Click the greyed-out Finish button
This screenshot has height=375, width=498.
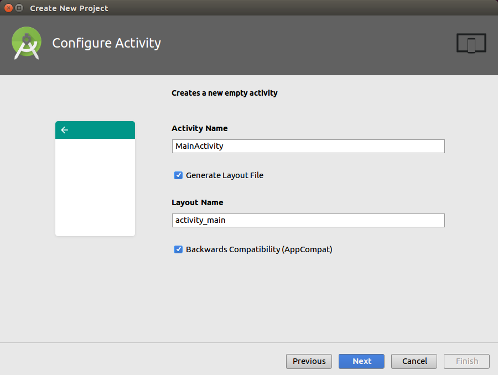coord(466,361)
